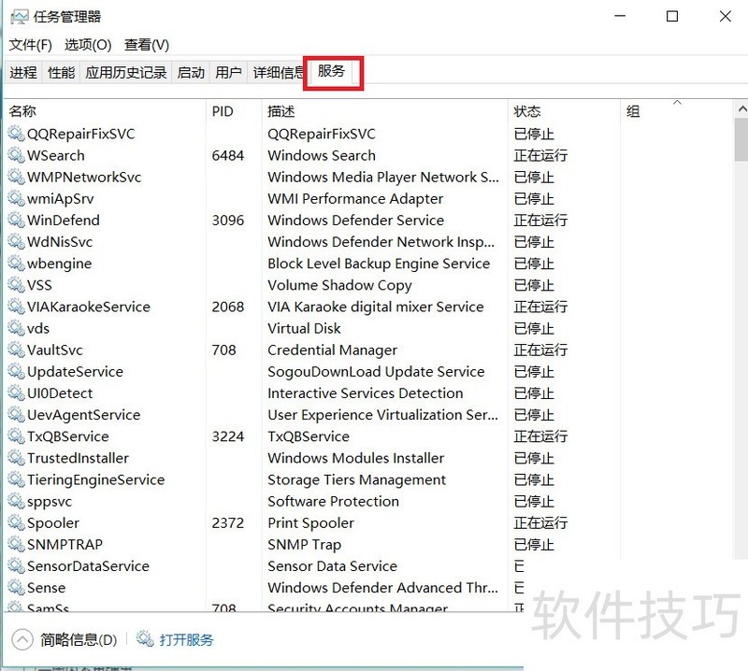The height and width of the screenshot is (671, 748).
Task: Switch to the 应用历史记录 tab
Action: click(126, 73)
